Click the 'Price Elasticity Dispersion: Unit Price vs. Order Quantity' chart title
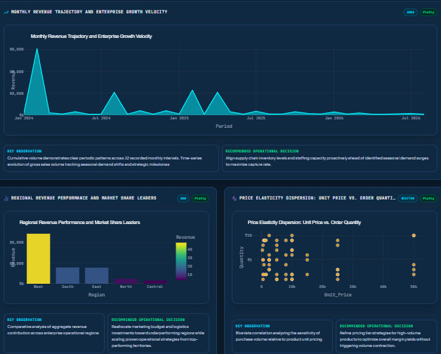Image resolution: width=441 pixels, height=354 pixels. (304, 223)
